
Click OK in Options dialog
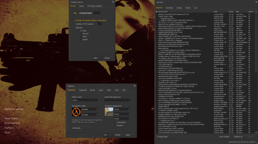point(108,135)
